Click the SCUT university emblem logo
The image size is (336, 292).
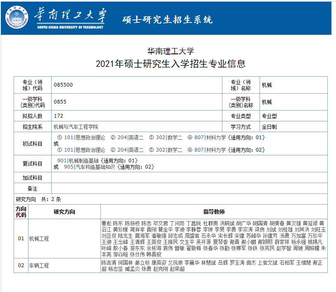[17, 17]
